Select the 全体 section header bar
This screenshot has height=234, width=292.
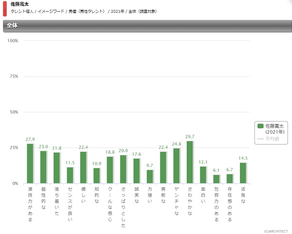tap(146, 25)
